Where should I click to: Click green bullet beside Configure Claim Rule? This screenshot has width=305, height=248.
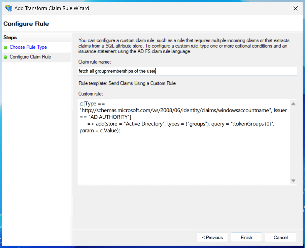point(5,57)
